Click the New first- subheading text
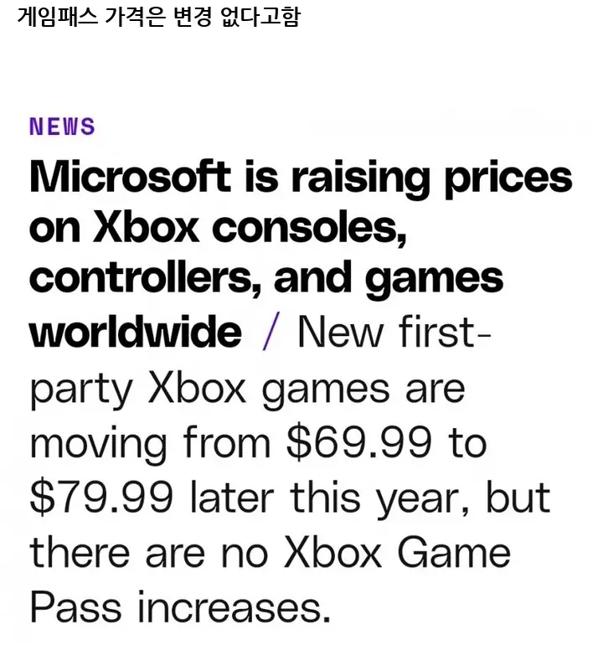 click(x=394, y=332)
